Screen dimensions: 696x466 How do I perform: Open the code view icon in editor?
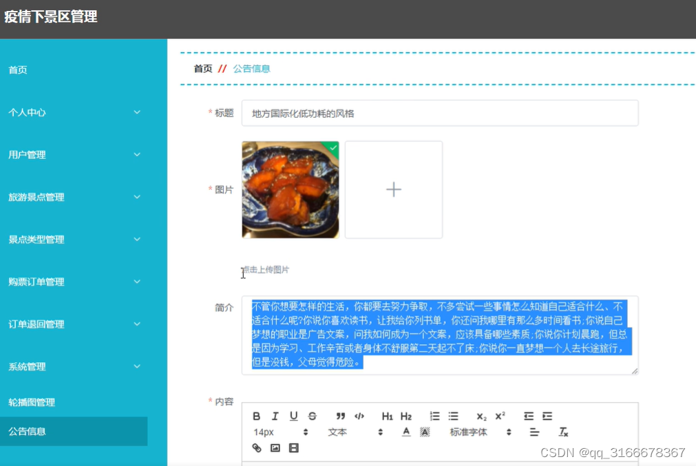358,415
